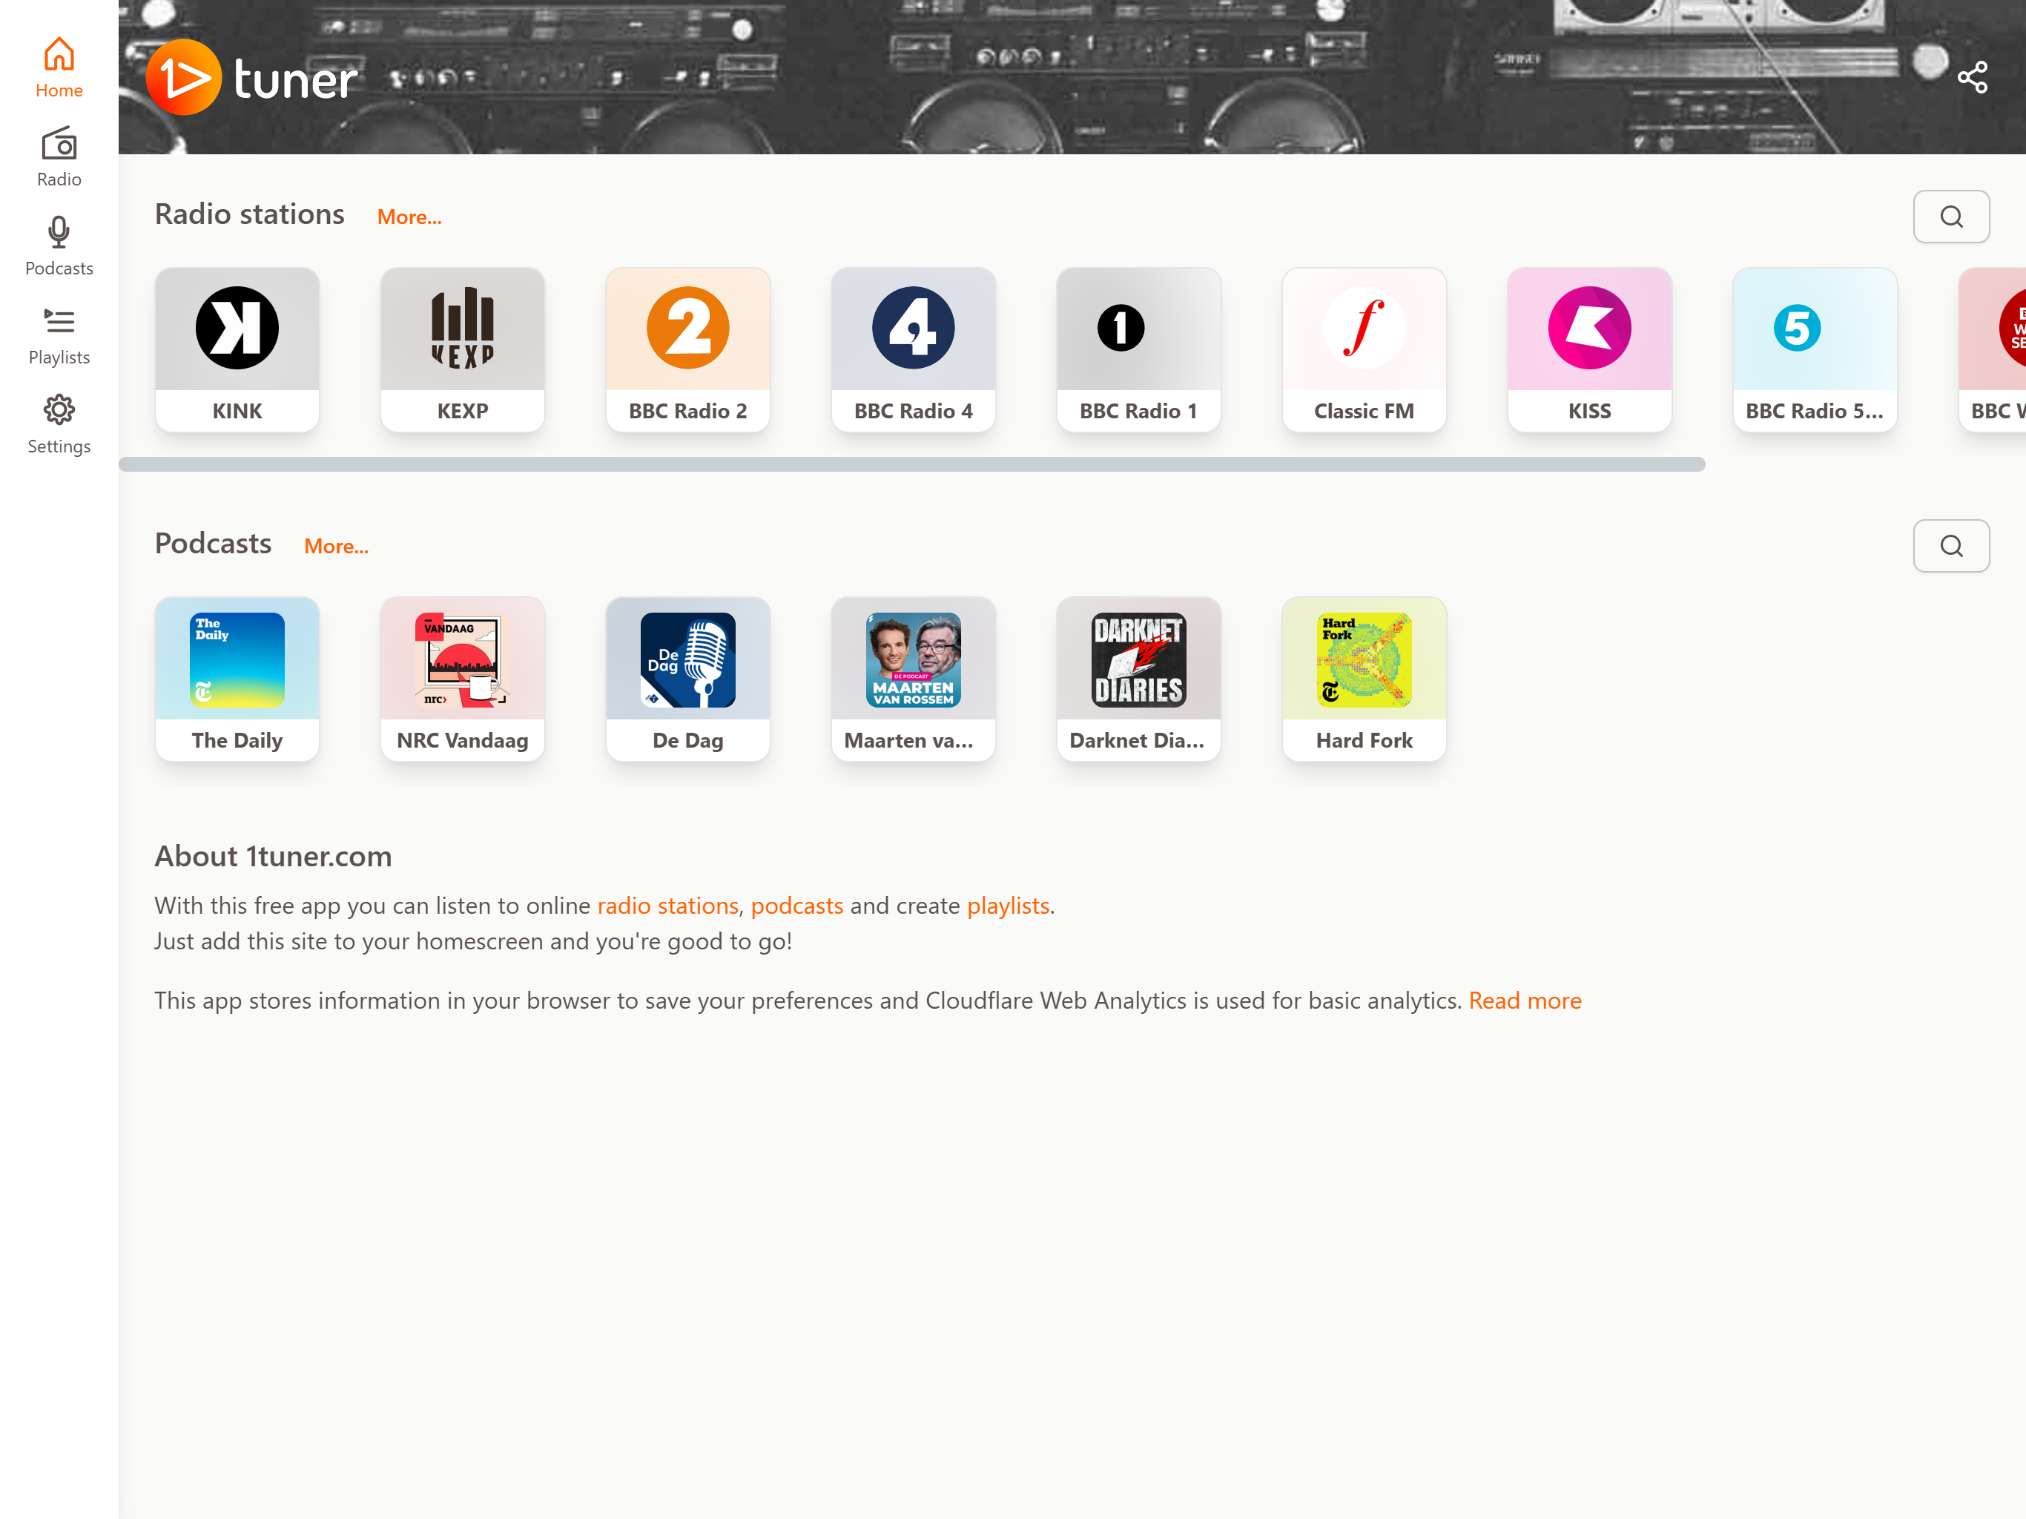
Task: Open the Classic FM station
Action: [x=1364, y=349]
